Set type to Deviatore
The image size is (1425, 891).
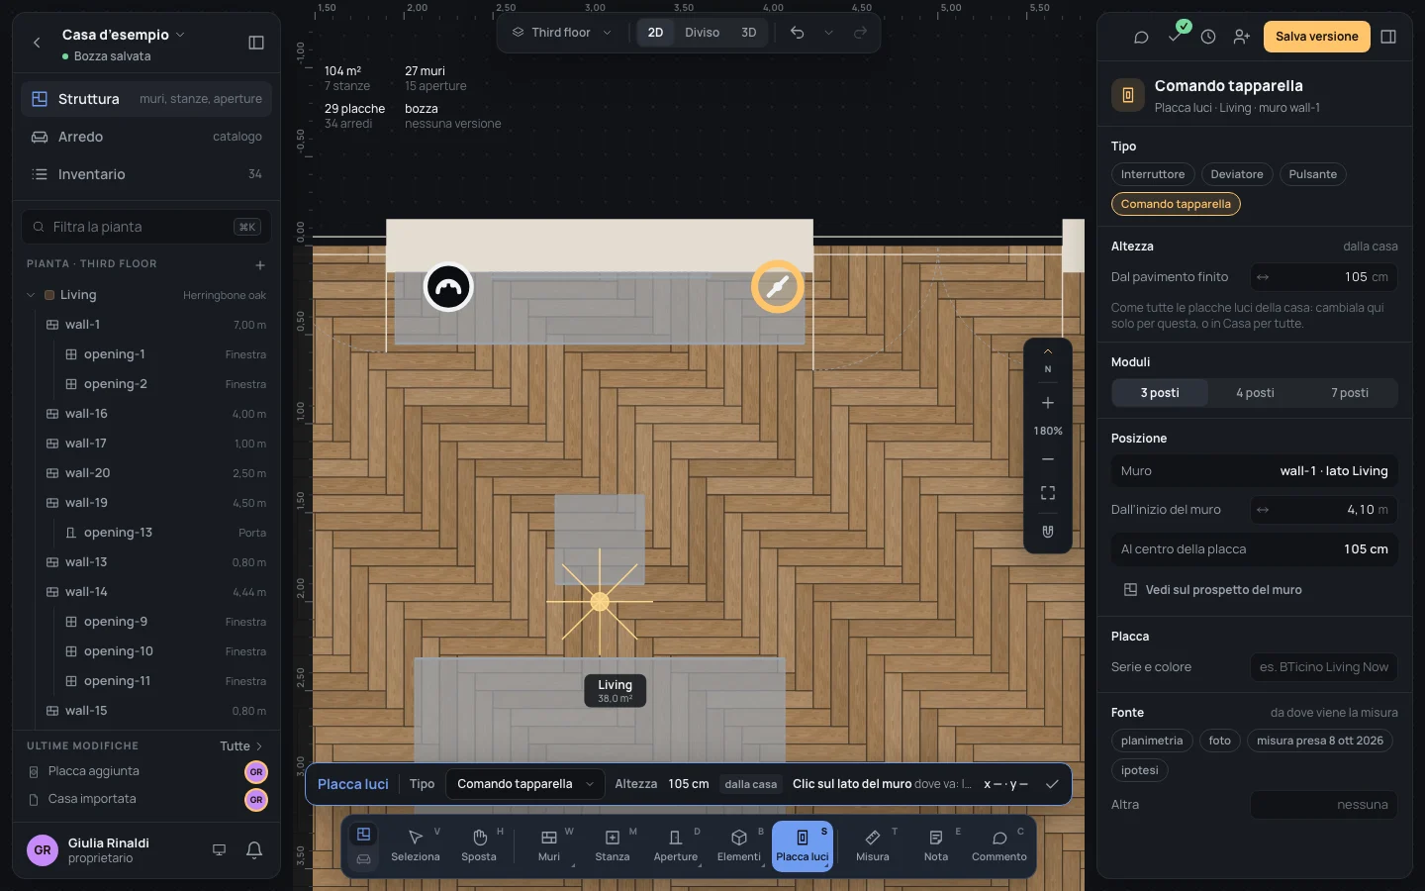pyautogui.click(x=1237, y=174)
